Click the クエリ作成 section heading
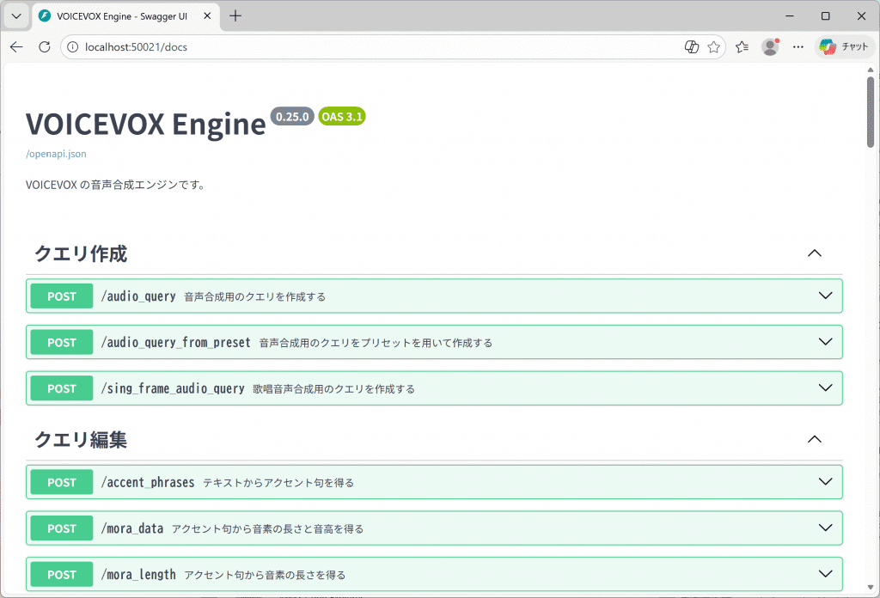 [81, 253]
